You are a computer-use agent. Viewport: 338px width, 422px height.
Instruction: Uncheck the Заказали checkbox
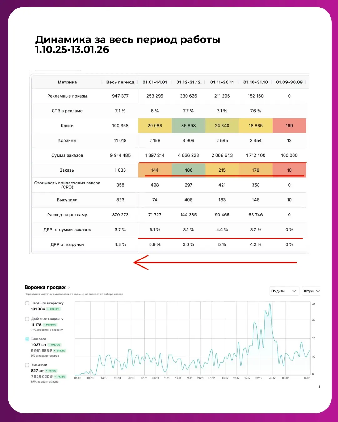point(27,339)
